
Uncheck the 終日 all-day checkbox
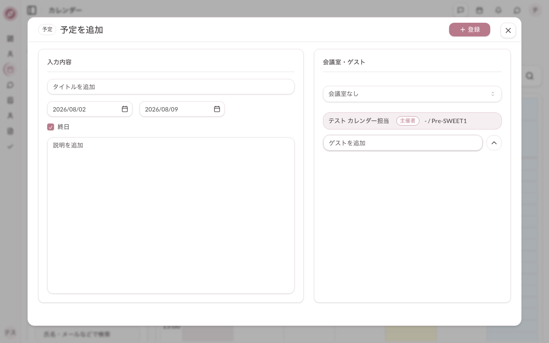[51, 127]
